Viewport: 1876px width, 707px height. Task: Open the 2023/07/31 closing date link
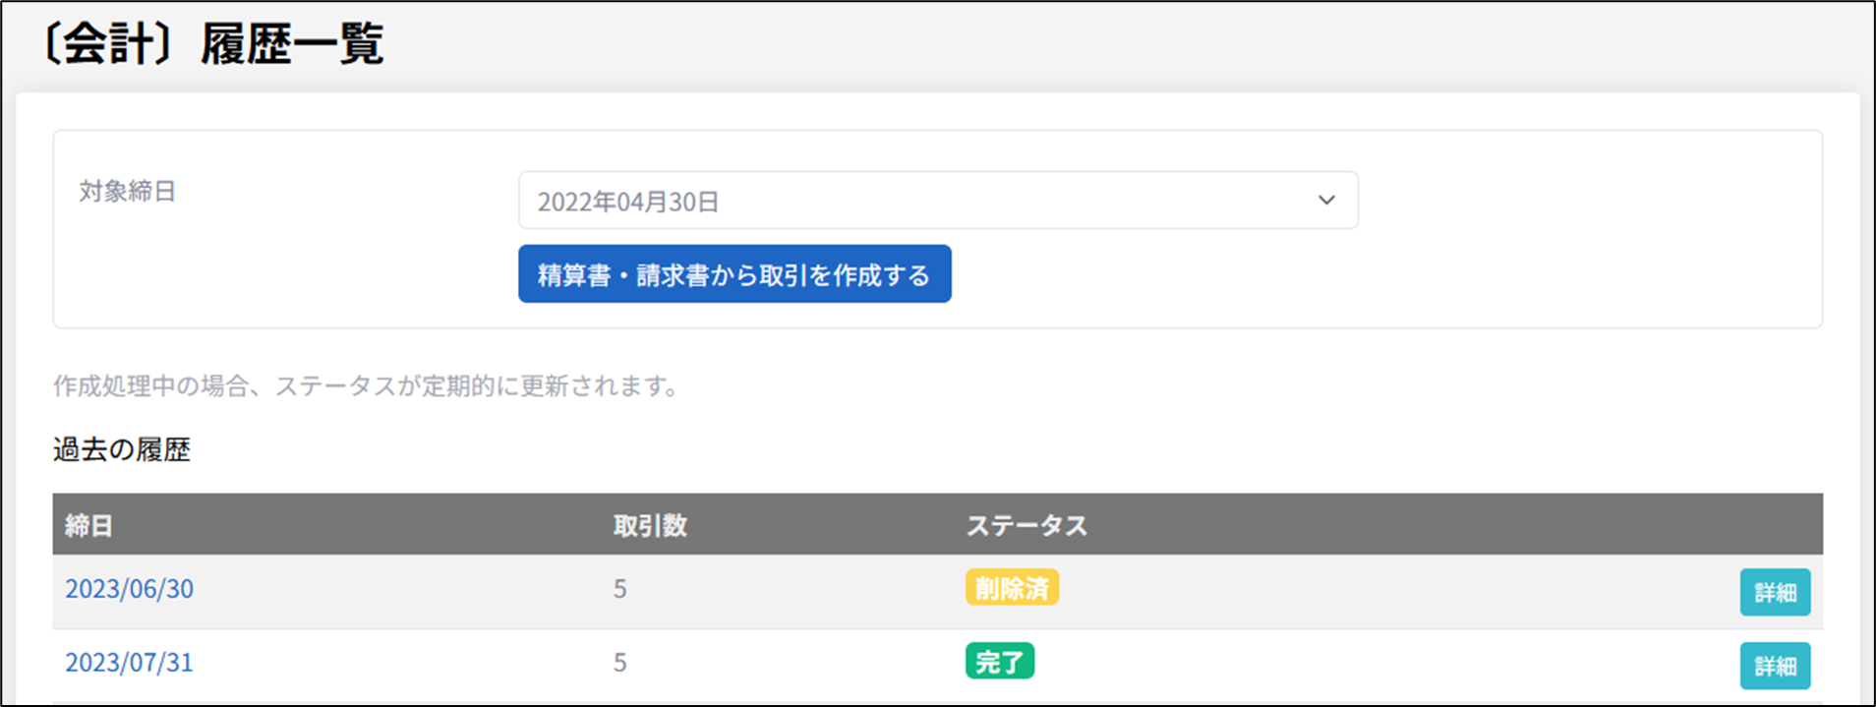click(x=129, y=663)
